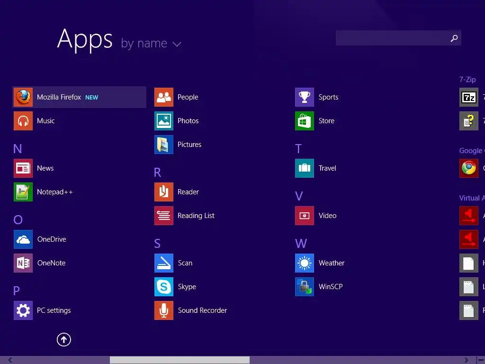Launch the OneNote icon
The width and height of the screenshot is (485, 364).
pyautogui.click(x=23, y=263)
